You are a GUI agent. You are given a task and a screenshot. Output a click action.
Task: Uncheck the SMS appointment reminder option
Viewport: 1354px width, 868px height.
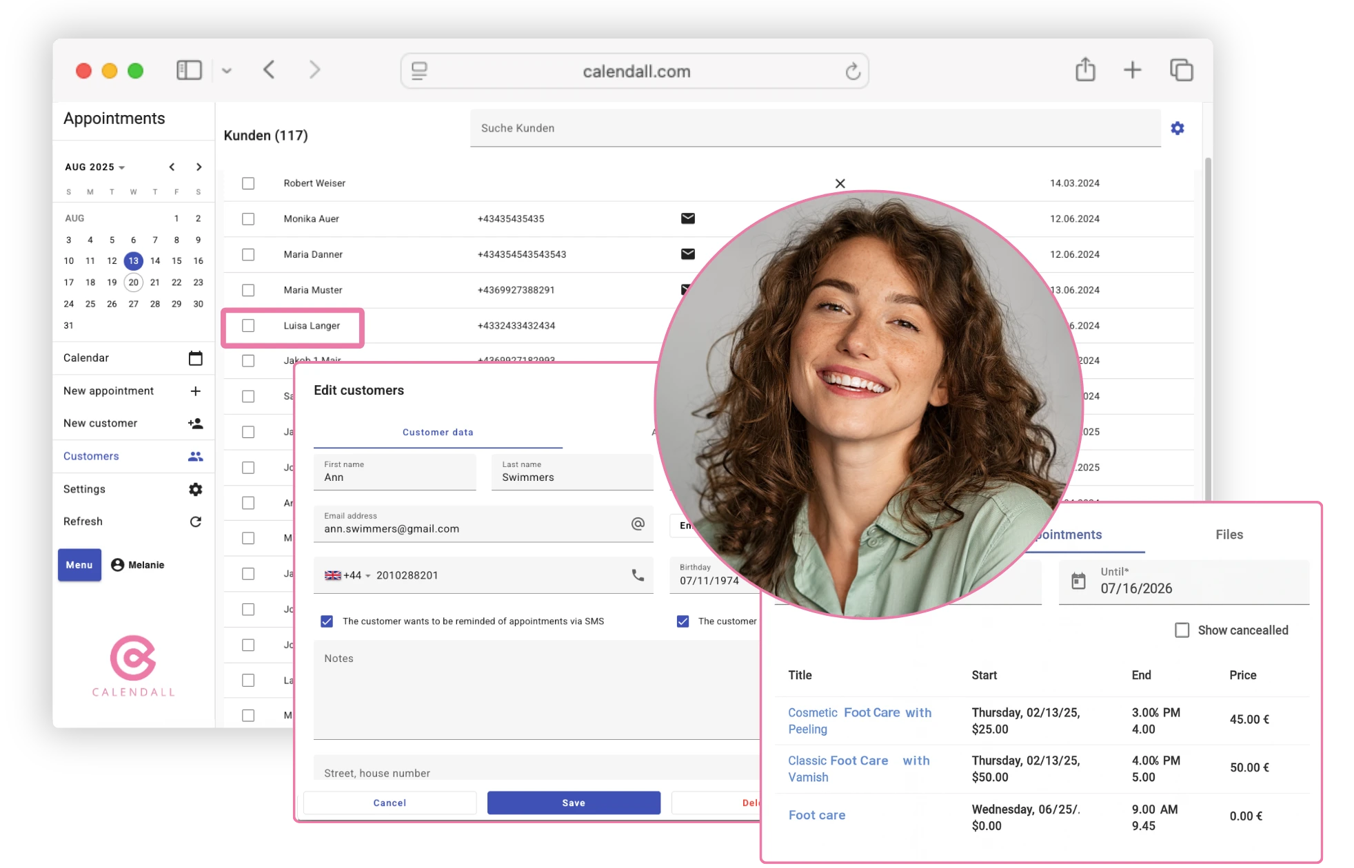tap(326, 621)
